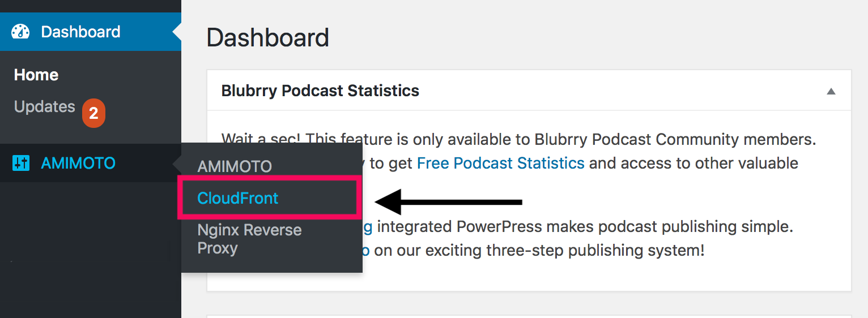Click the Blubrry Podcast Statistics widget title

point(320,91)
